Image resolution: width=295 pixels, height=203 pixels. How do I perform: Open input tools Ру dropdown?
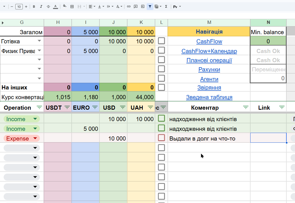pos(177,7)
